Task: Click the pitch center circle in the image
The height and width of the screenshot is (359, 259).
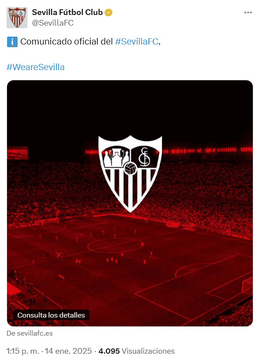Action: tap(115, 245)
